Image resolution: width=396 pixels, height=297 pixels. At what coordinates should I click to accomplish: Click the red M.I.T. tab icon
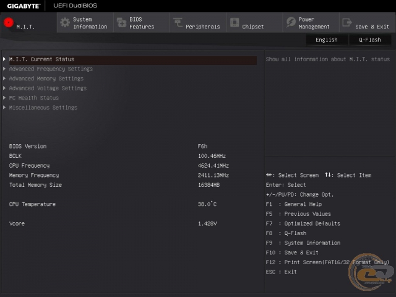8,23
